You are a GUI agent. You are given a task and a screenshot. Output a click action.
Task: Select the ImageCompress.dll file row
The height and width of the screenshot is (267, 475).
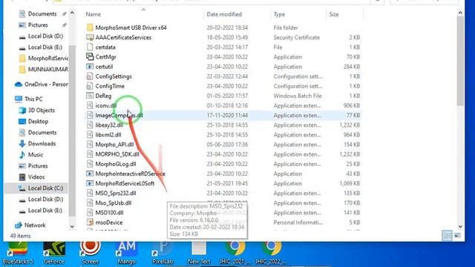coord(223,115)
